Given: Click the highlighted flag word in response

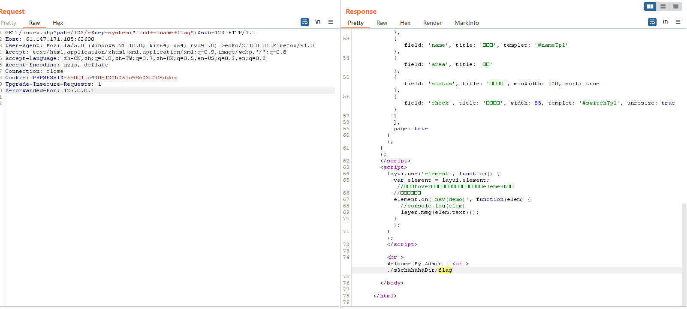Looking at the screenshot, I should click(x=445, y=270).
